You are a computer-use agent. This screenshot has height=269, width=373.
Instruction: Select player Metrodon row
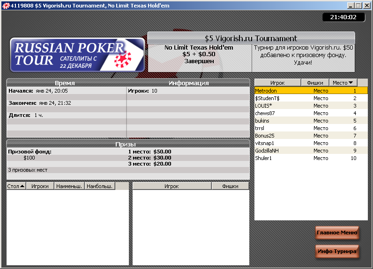pyautogui.click(x=311, y=91)
